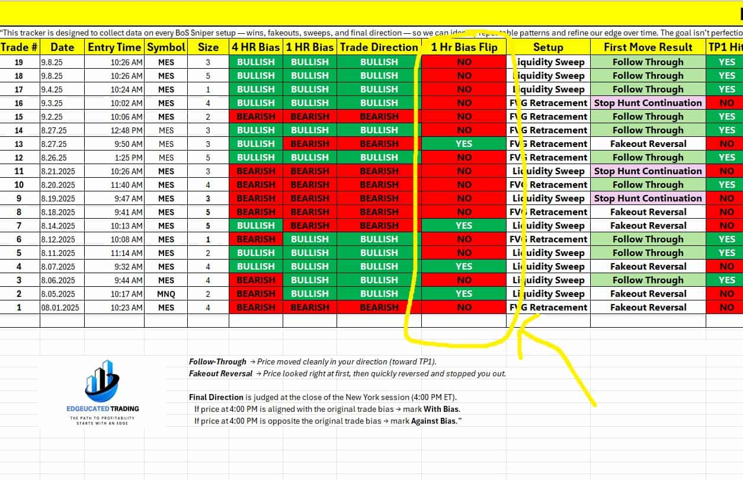Click the Edgeucated Trading logo image
The height and width of the screenshot is (480, 743).
(x=103, y=392)
